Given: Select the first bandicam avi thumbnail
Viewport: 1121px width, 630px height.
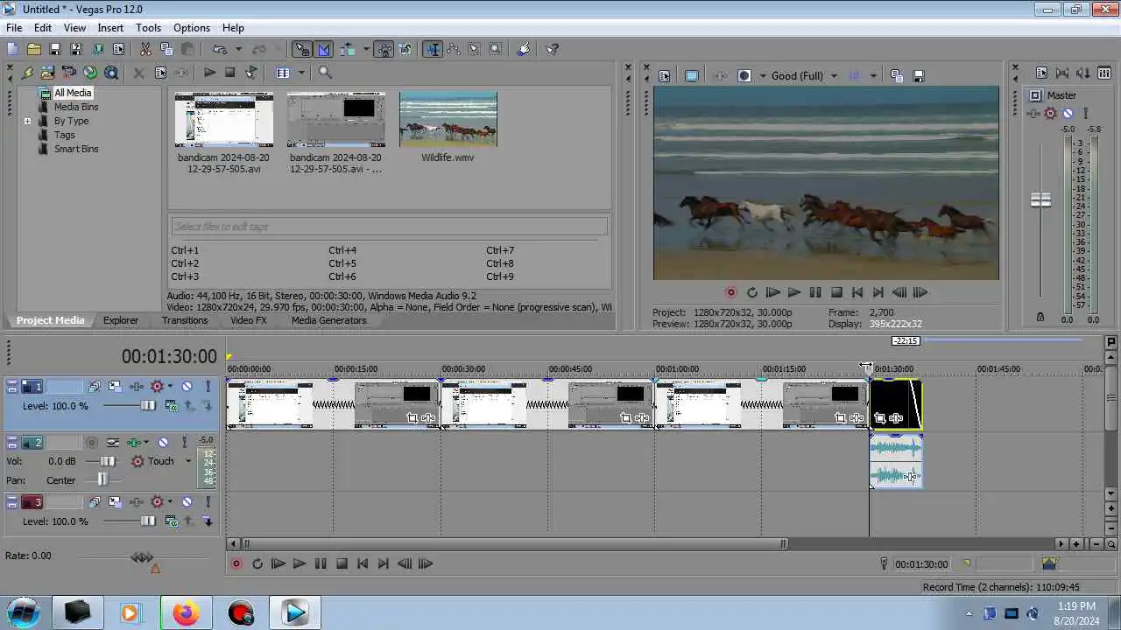Looking at the screenshot, I should [224, 119].
